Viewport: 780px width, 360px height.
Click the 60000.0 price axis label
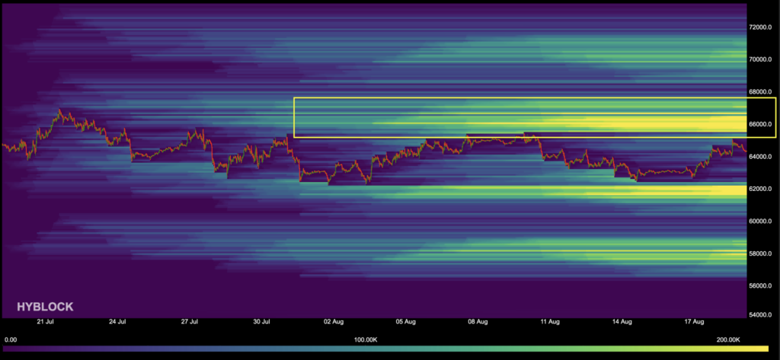click(761, 221)
